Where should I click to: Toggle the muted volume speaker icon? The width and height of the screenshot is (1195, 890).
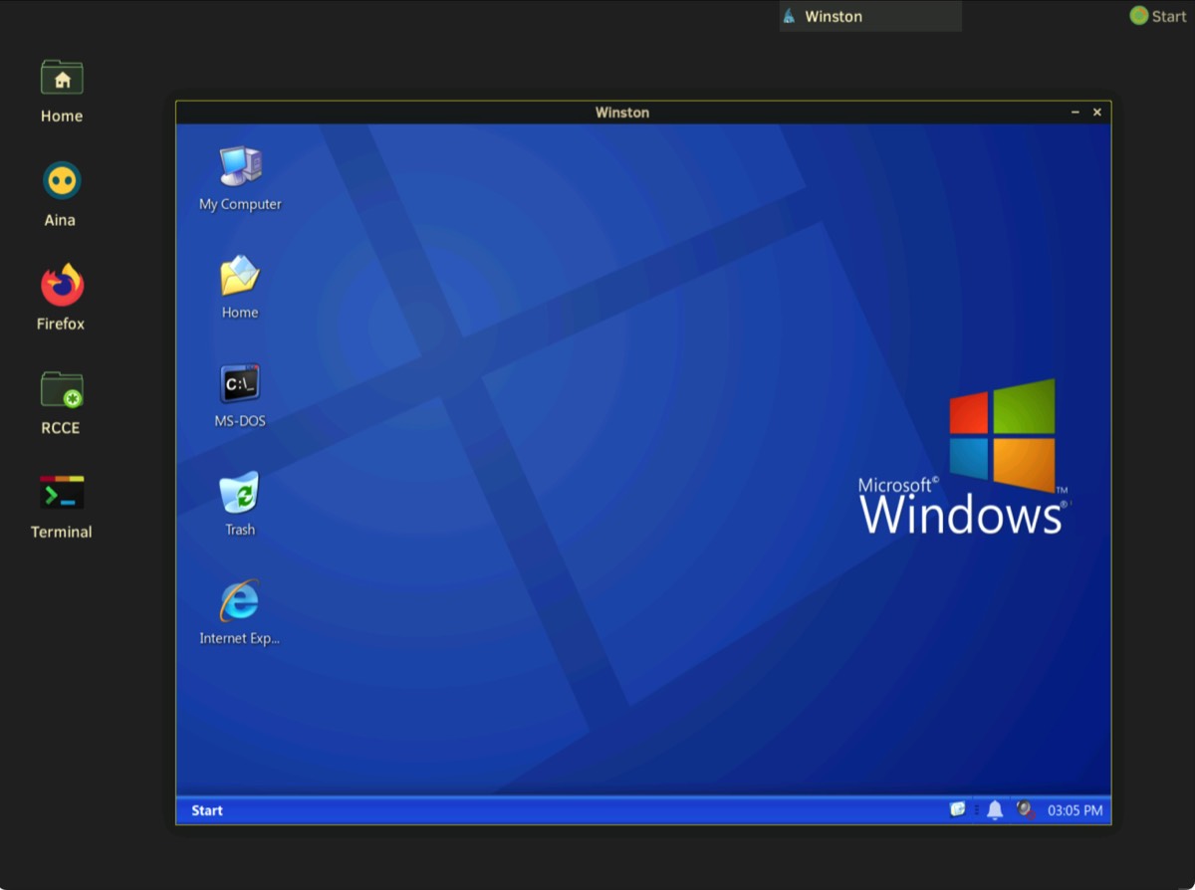(1025, 809)
